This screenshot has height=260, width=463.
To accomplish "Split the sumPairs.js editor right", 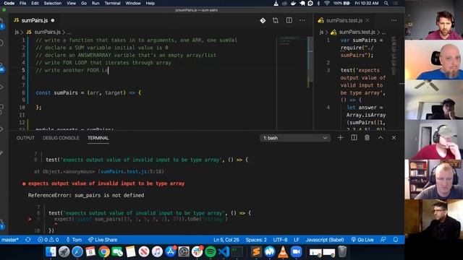I will pyautogui.click(x=289, y=20).
